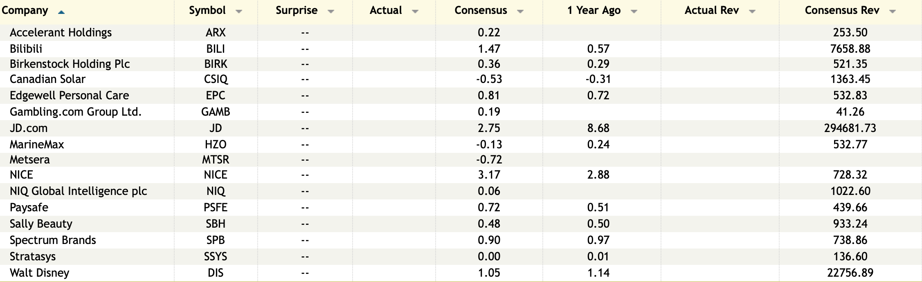The height and width of the screenshot is (282, 922).
Task: Click Paysafe's consensus revenue 439.66
Action: [850, 207]
